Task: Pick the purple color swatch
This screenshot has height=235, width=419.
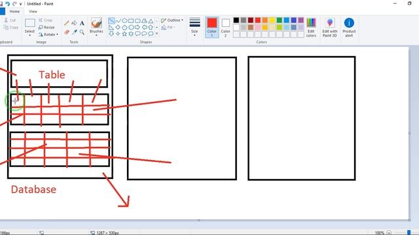Action: tap(301, 20)
